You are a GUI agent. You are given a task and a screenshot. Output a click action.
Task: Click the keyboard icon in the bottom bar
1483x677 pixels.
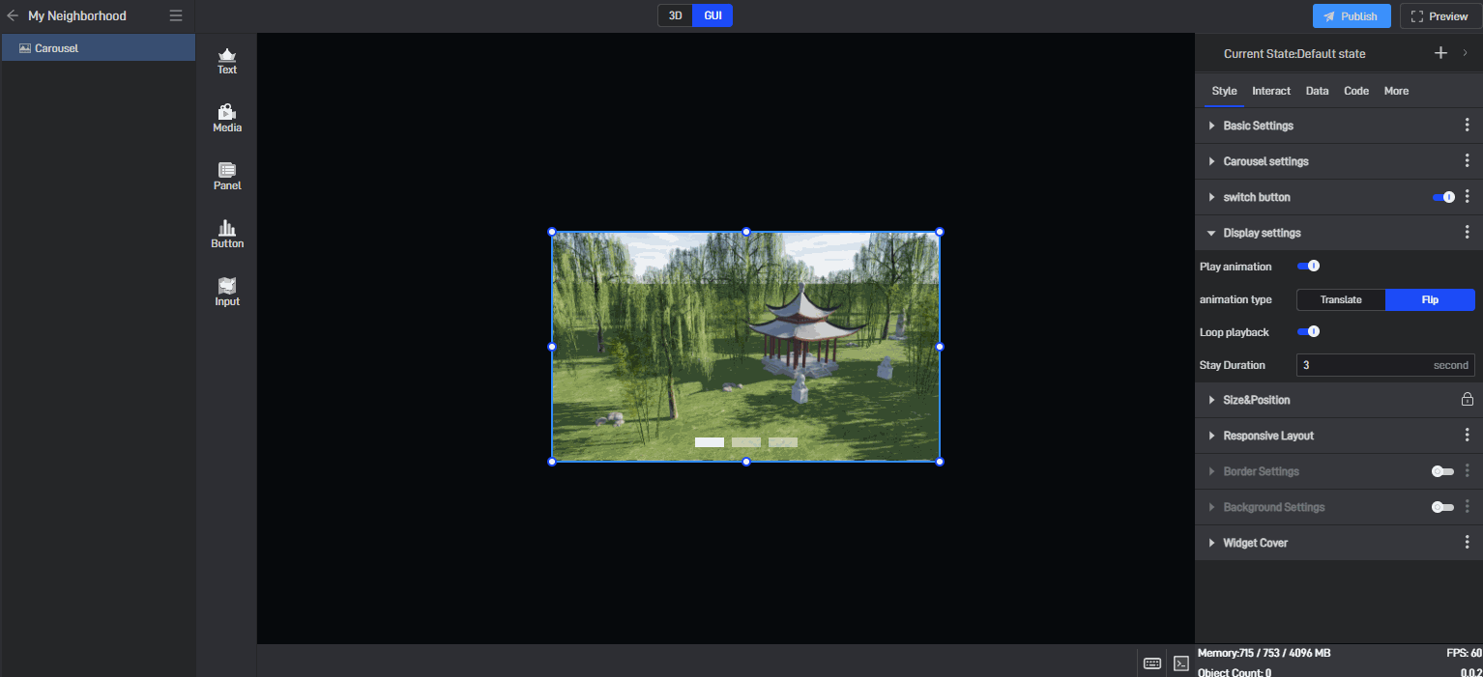[1152, 663]
